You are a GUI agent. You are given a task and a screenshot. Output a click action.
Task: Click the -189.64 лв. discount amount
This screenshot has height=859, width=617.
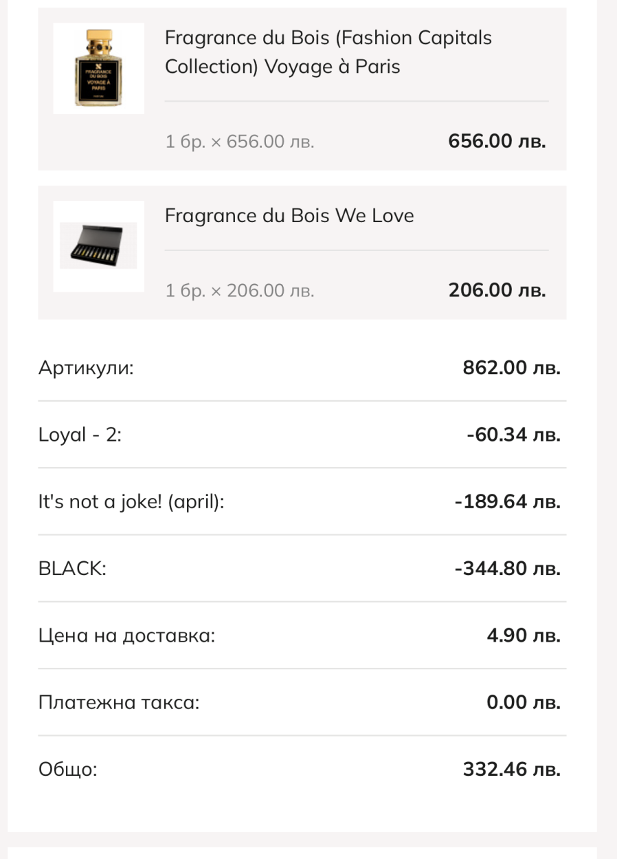click(507, 502)
